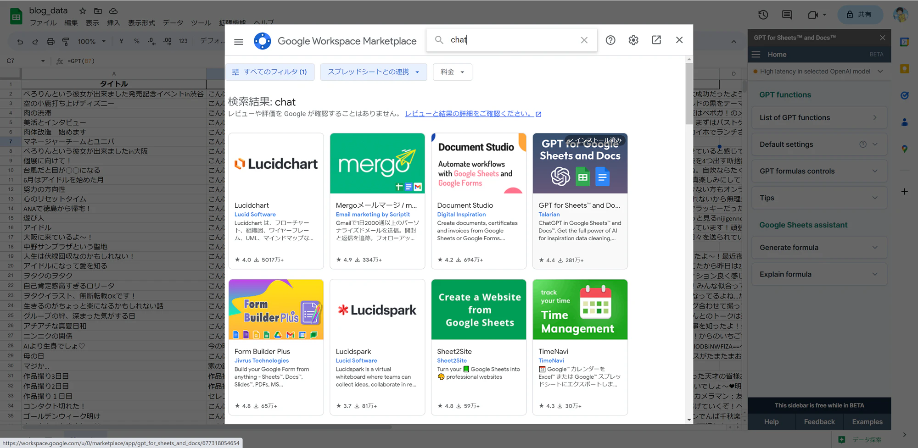This screenshot has width=918, height=448.
Task: Click the Feedback button in sidebar
Action: (x=819, y=422)
